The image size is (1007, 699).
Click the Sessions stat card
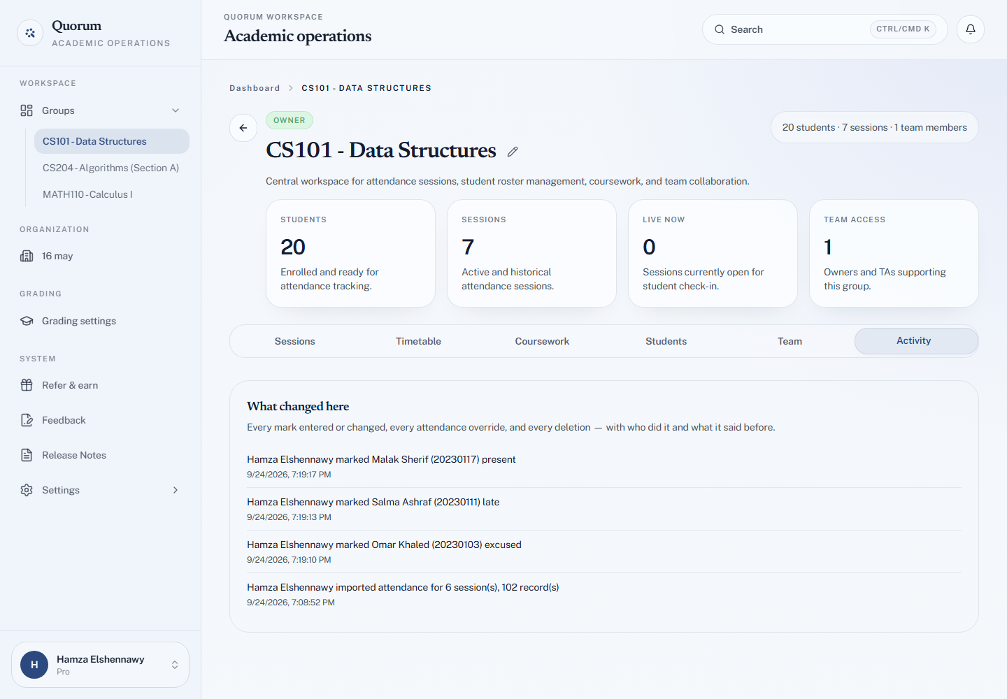point(531,253)
